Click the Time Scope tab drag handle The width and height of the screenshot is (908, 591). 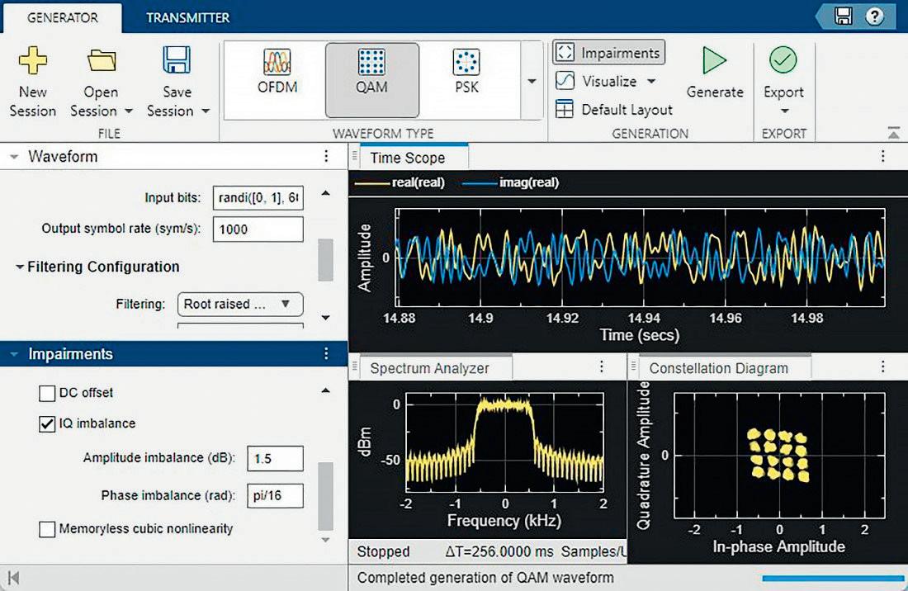coord(355,156)
